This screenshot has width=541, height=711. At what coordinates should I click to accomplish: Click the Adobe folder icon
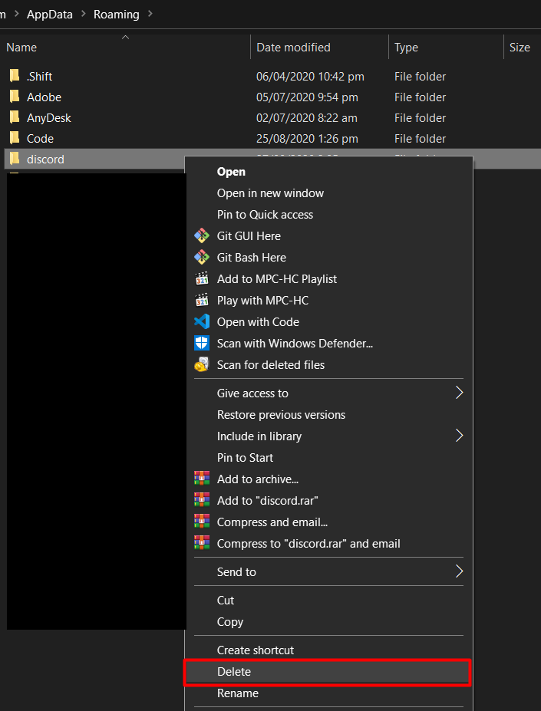pos(15,96)
